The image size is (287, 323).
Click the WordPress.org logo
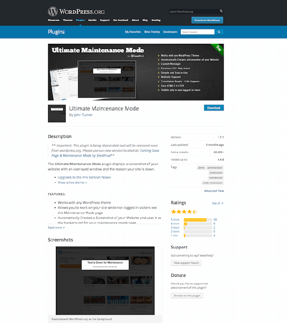(x=76, y=11)
